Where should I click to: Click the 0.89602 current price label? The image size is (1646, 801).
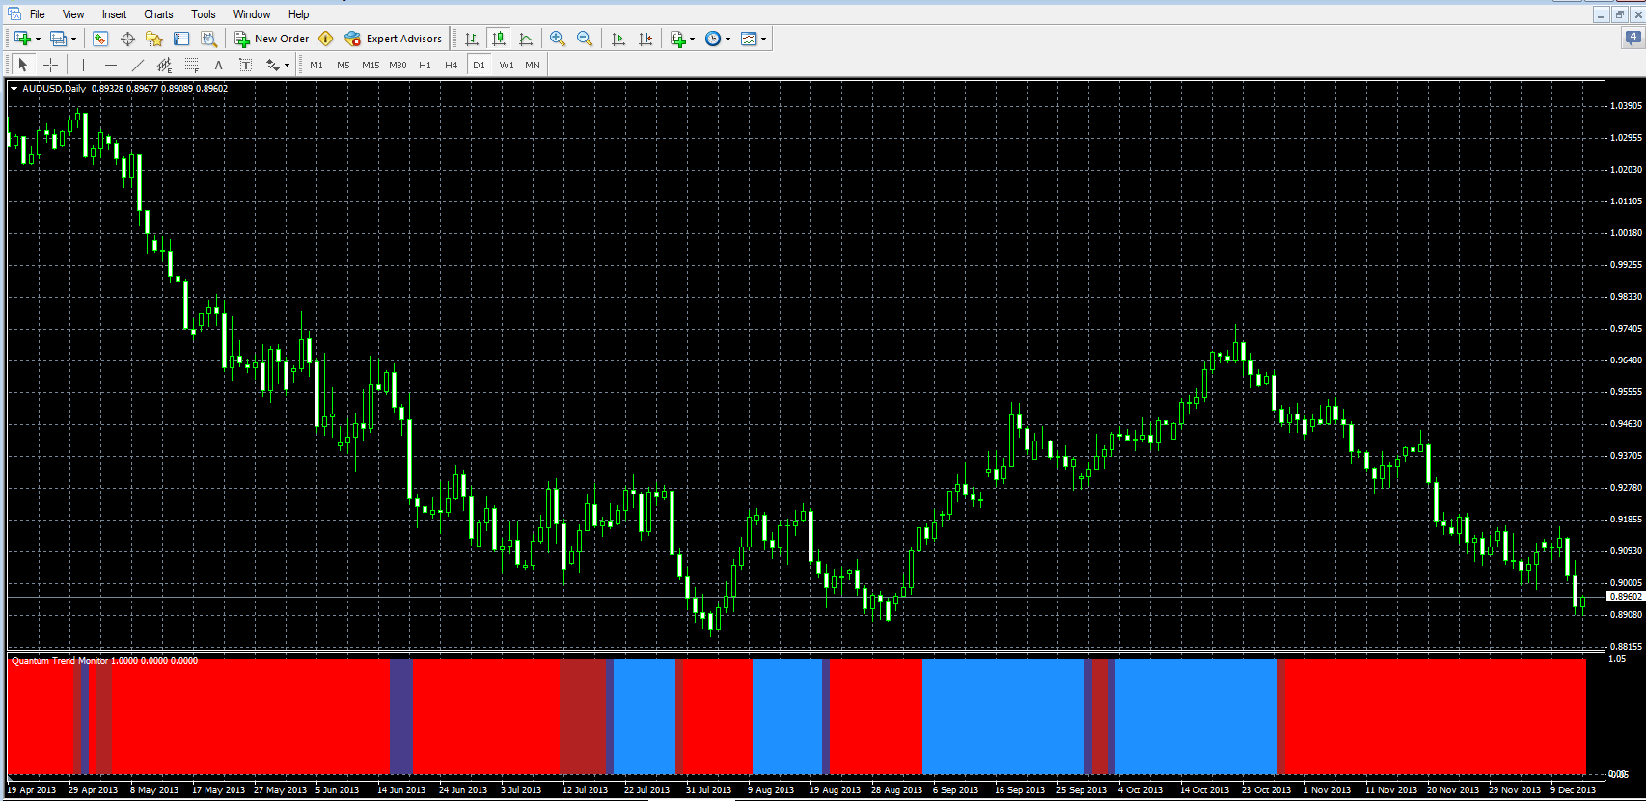[x=1625, y=597]
